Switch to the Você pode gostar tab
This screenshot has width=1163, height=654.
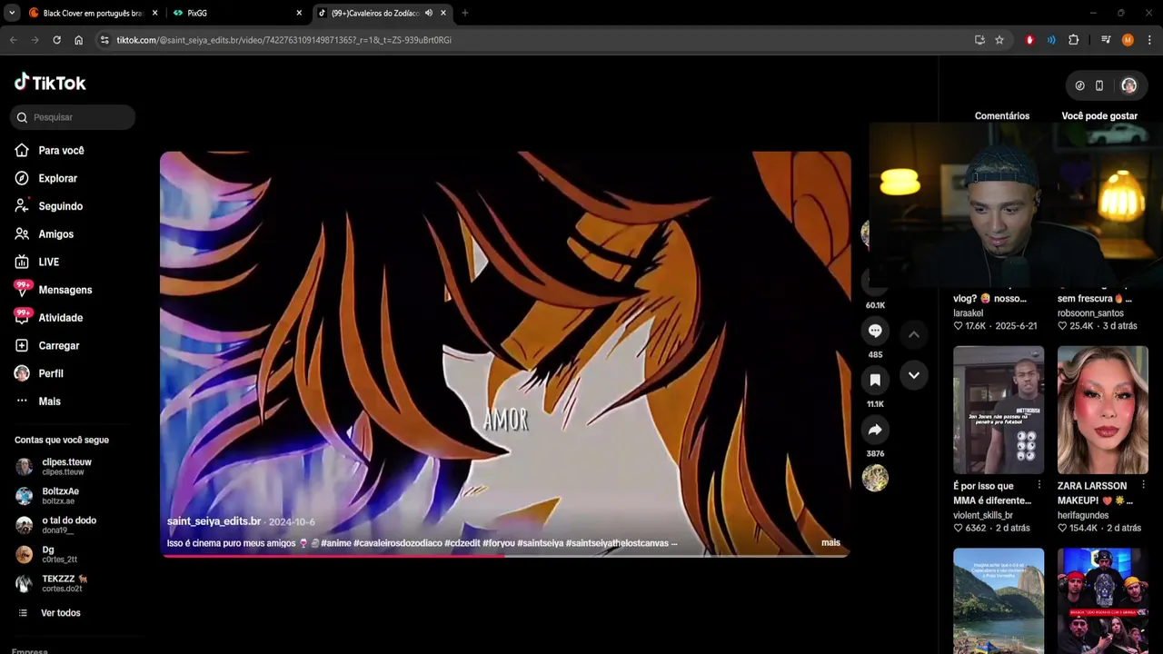pos(1099,116)
